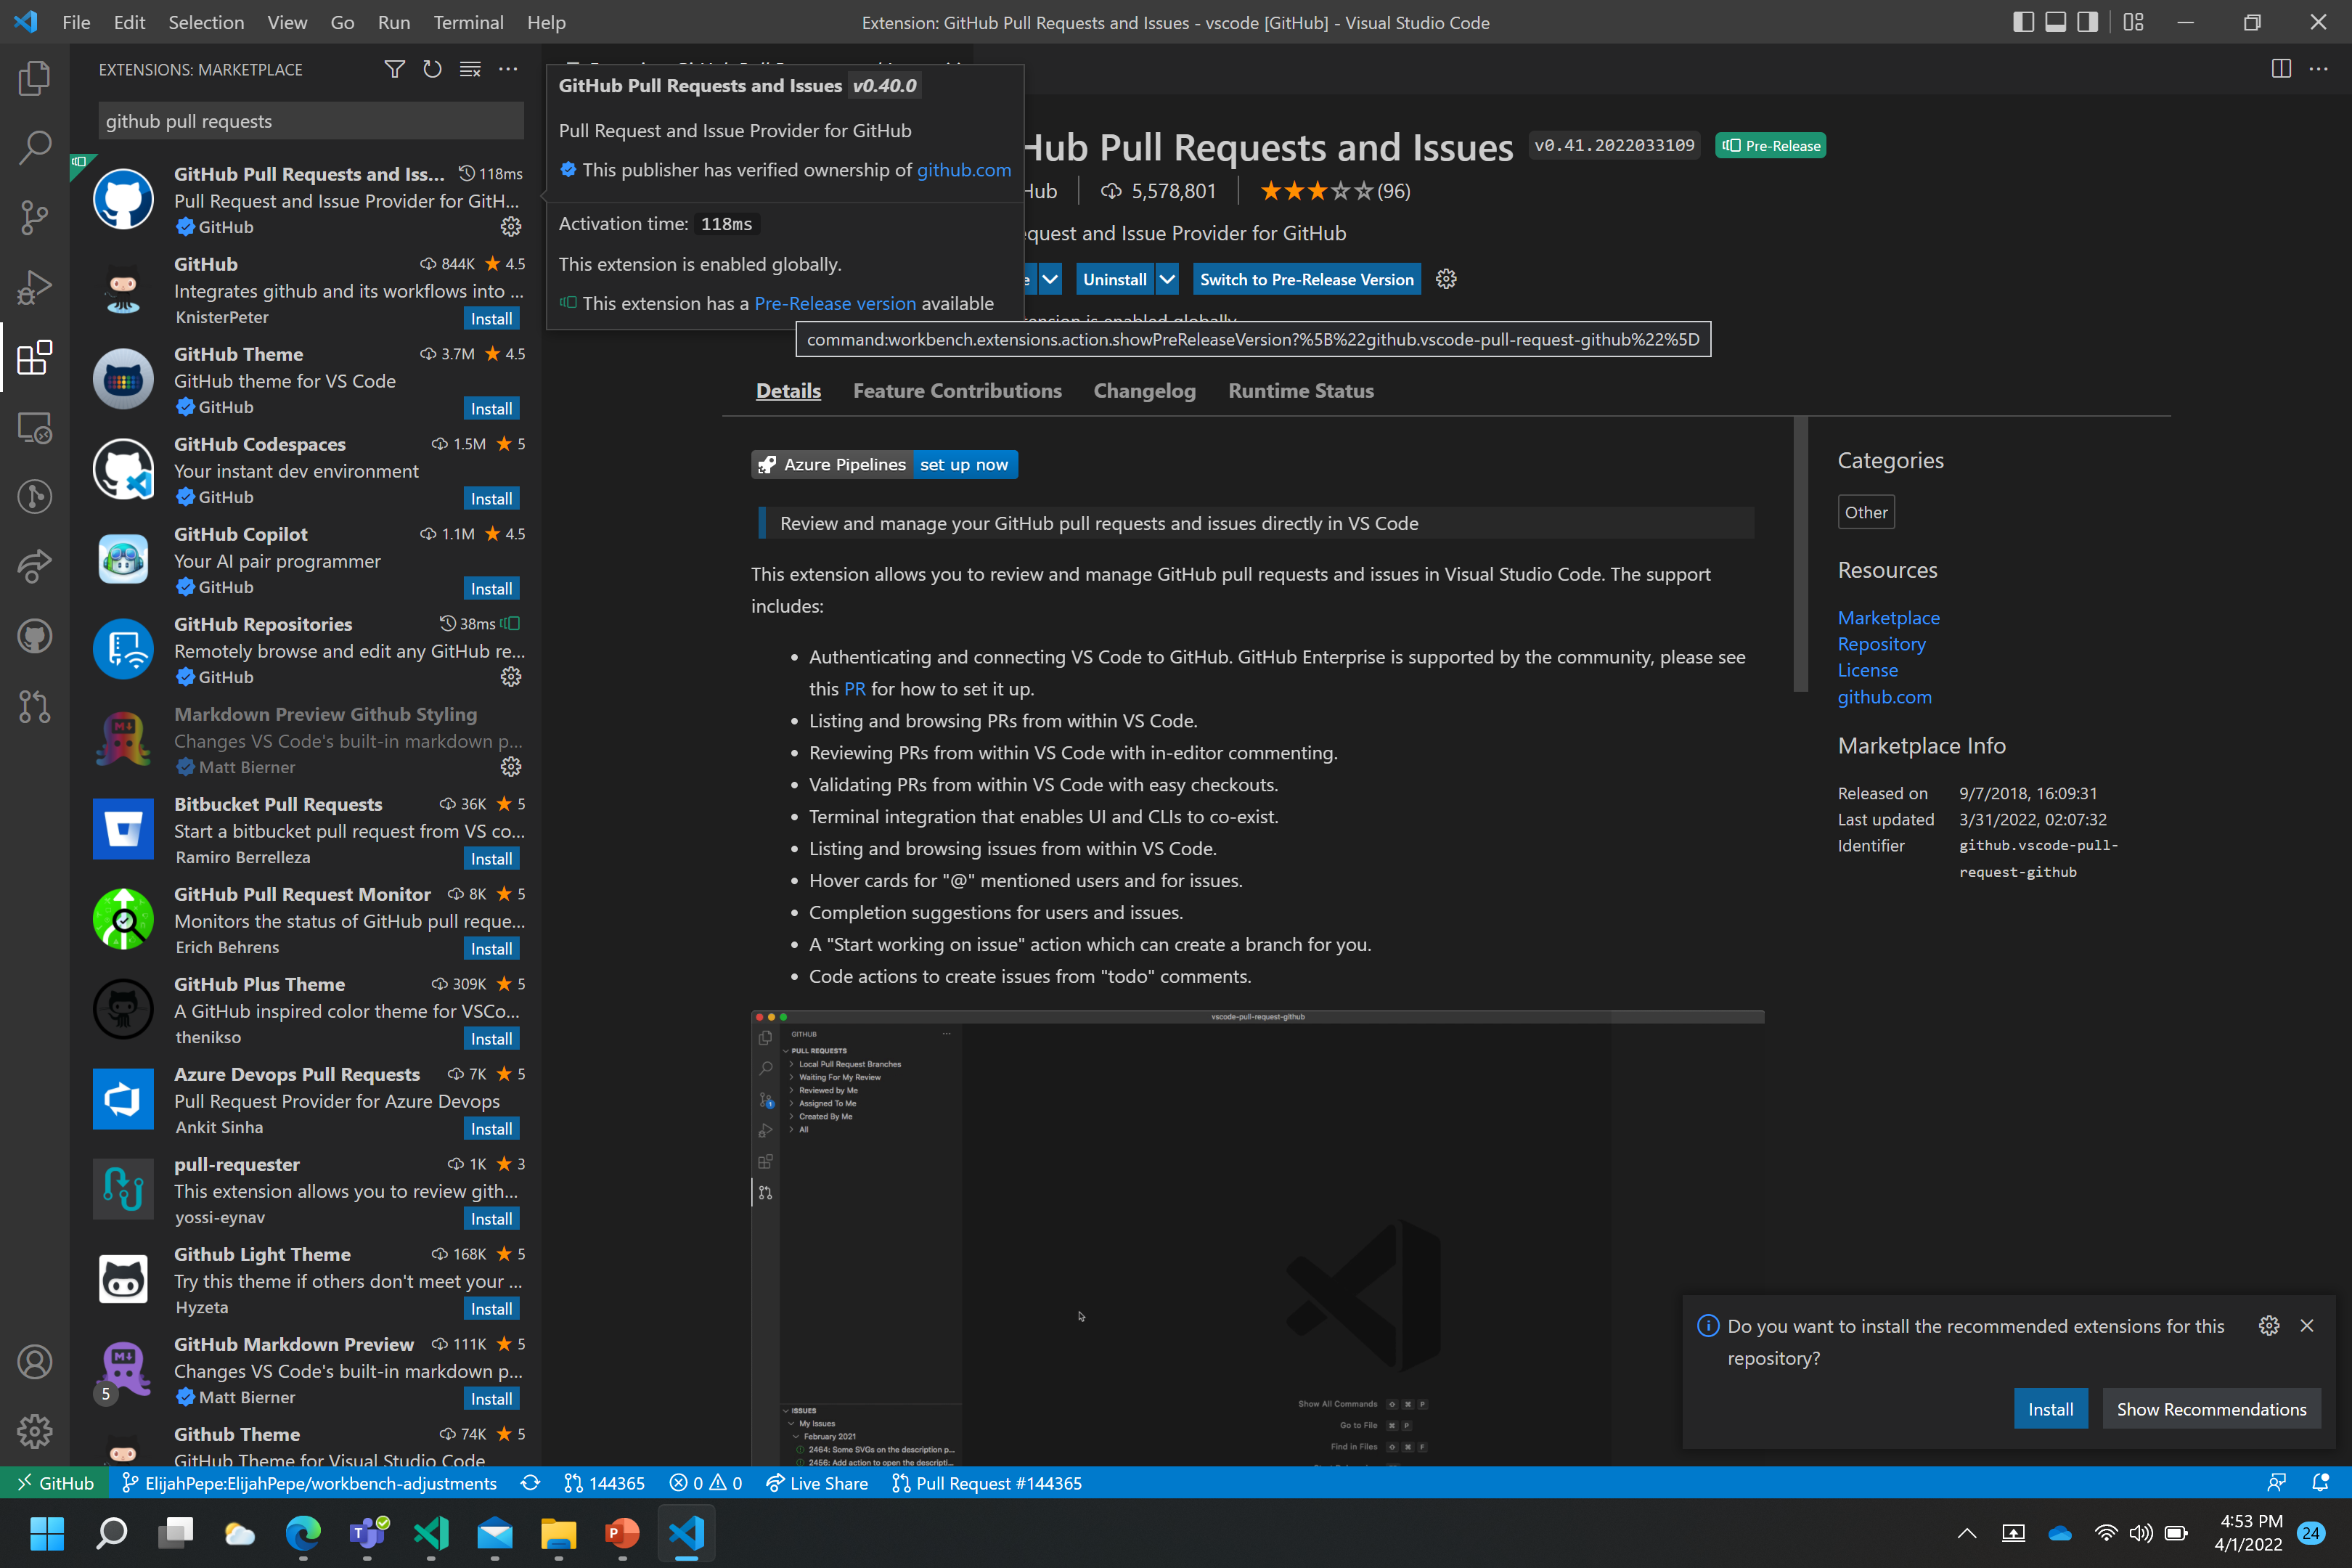The image size is (2352, 1568).
Task: Select the Details tab
Action: click(x=788, y=391)
